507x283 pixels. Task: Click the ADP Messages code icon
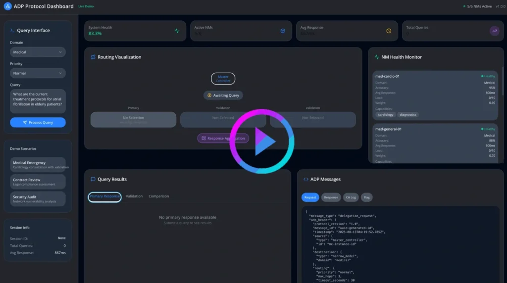pos(306,179)
